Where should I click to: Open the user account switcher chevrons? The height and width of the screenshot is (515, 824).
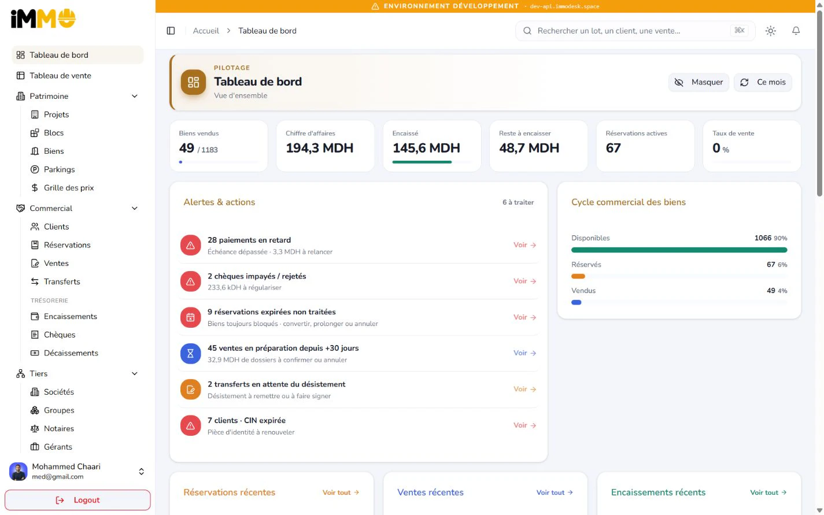(142, 472)
